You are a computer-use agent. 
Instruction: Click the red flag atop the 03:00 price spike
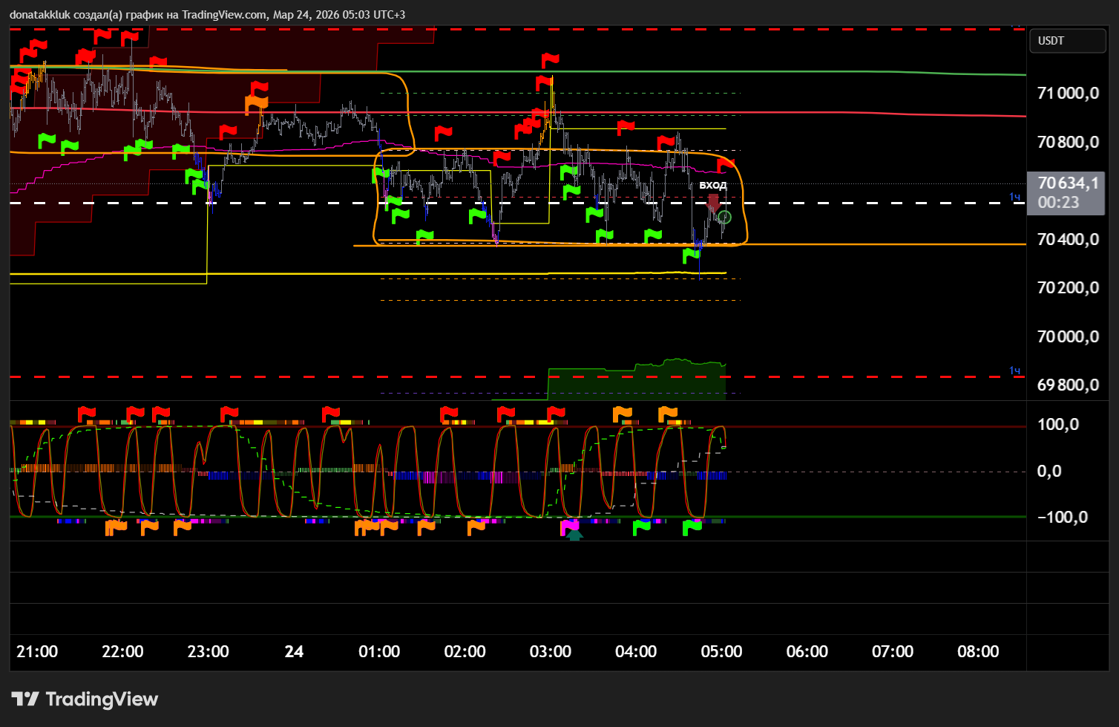tap(549, 59)
